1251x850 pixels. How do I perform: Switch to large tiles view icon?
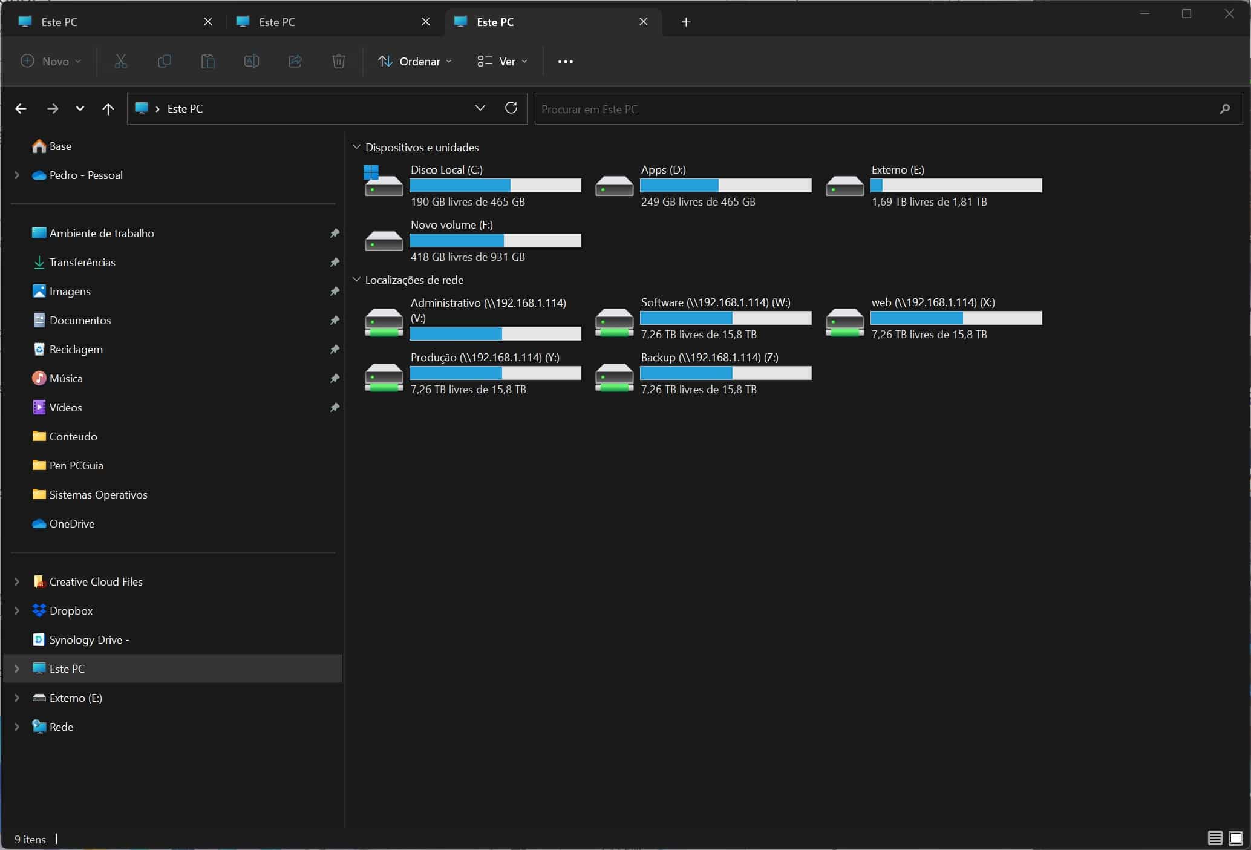[1236, 838]
